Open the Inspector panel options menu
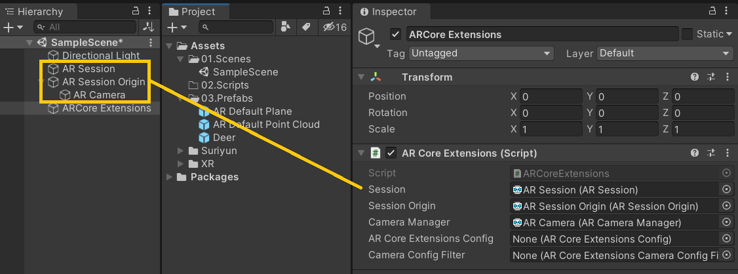The width and height of the screenshot is (738, 274). [726, 11]
